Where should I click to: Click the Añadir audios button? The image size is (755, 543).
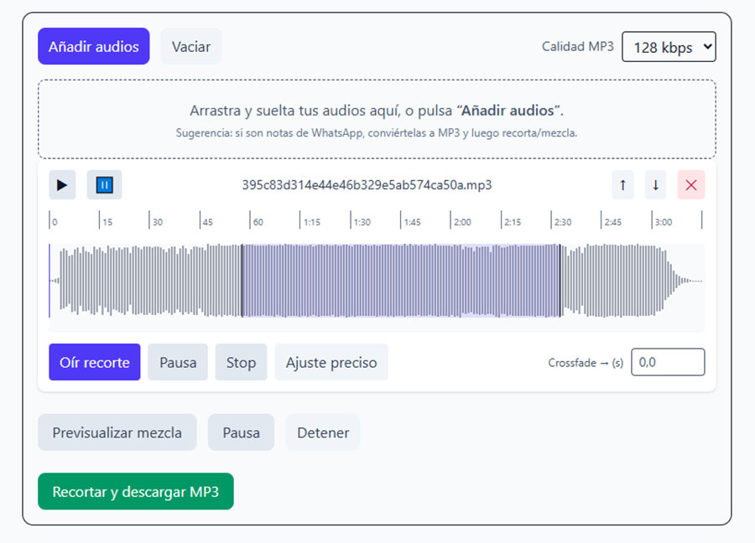pos(93,46)
